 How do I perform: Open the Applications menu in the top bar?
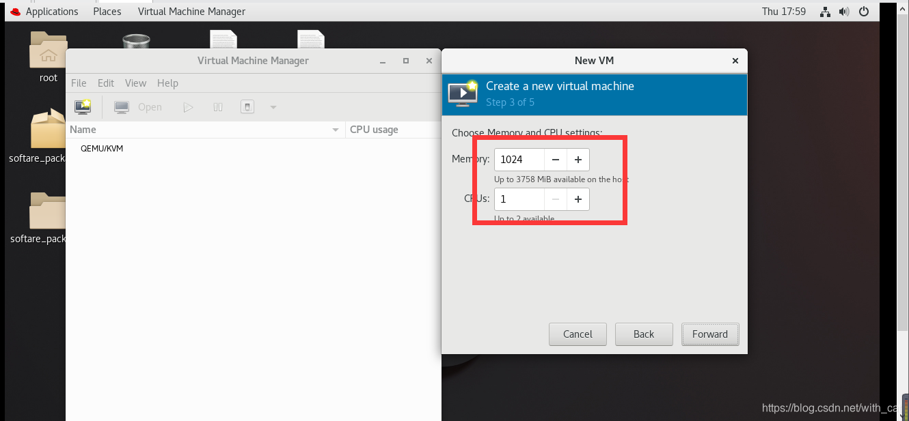[52, 12]
